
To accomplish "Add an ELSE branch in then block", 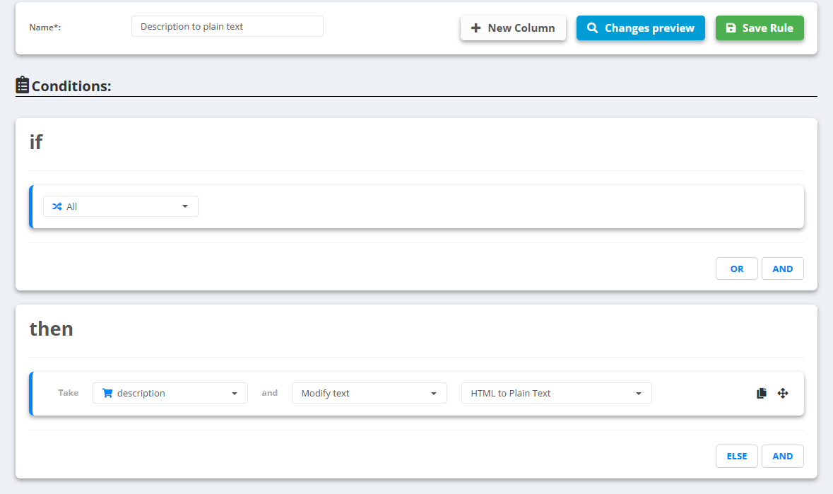I will 736,457.
